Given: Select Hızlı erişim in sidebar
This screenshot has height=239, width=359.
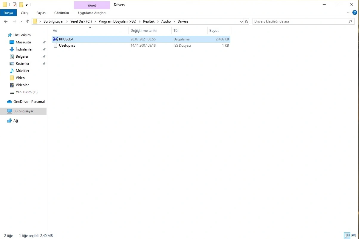Looking at the screenshot, I should click(x=22, y=35).
